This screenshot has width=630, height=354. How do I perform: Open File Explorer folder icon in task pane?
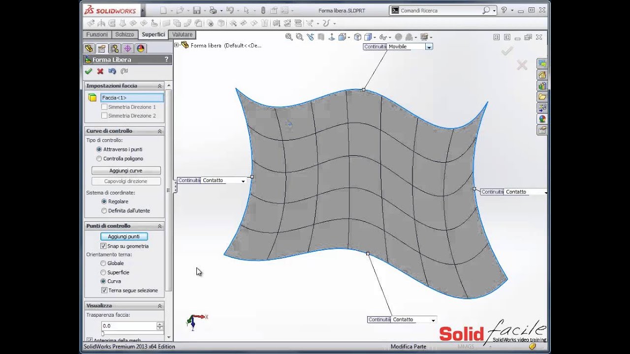click(542, 96)
